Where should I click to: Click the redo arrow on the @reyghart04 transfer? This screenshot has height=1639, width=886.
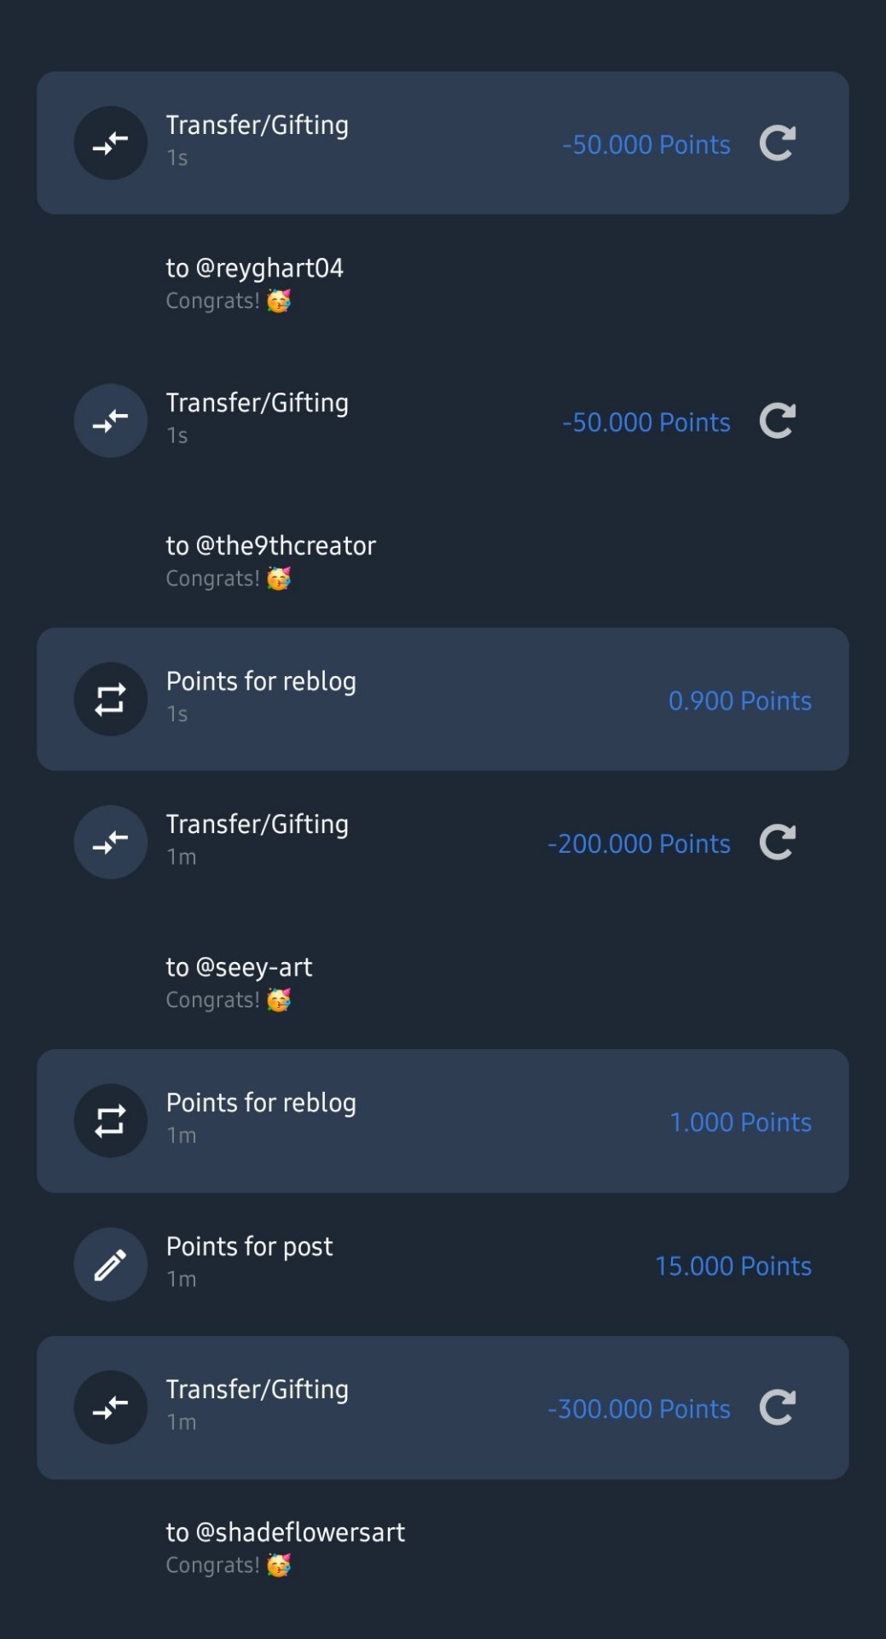coord(777,143)
